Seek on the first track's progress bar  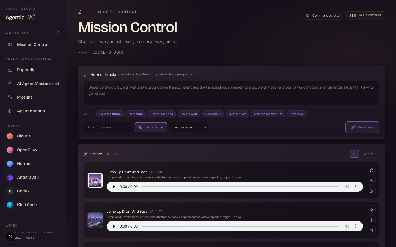[x=240, y=187]
